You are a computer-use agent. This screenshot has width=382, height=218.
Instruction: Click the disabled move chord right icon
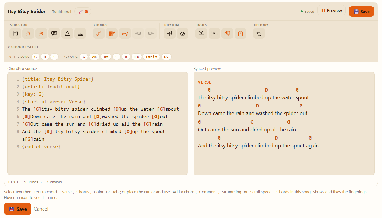click(x=151, y=33)
